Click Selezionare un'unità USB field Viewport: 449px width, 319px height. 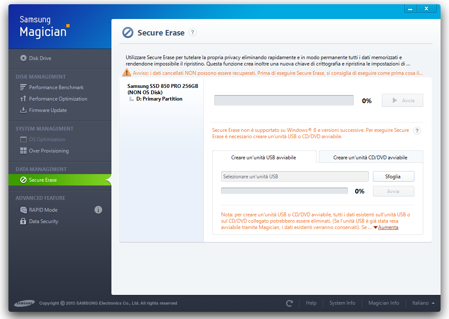coord(295,176)
